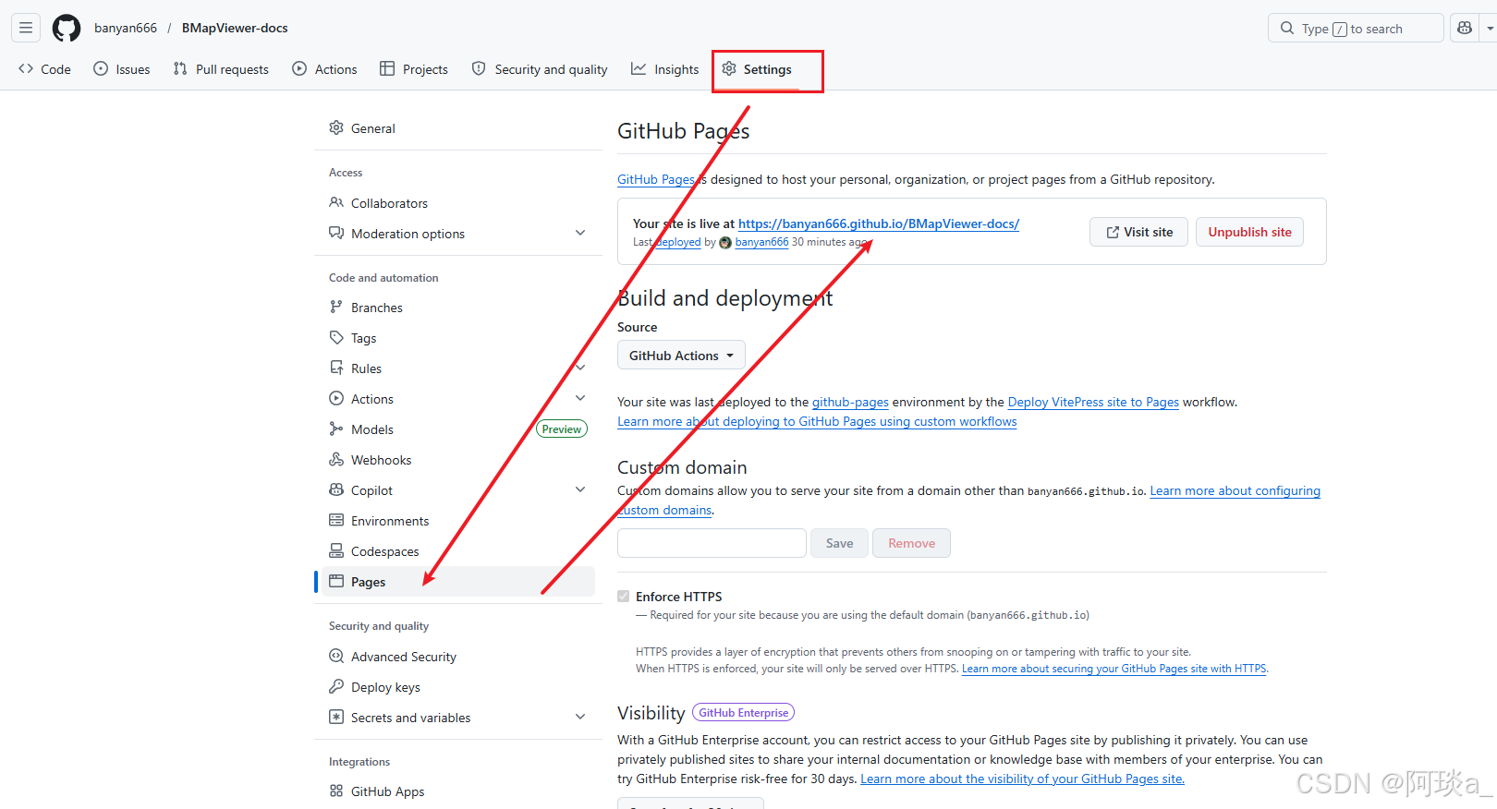Select Webhooks in the settings sidebar

[458, 460]
